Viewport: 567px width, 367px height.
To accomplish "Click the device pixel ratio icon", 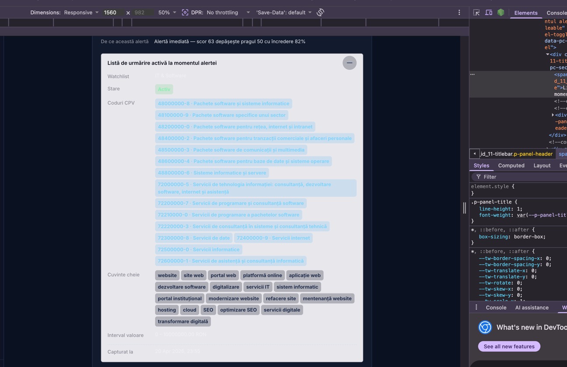I will pyautogui.click(x=185, y=12).
